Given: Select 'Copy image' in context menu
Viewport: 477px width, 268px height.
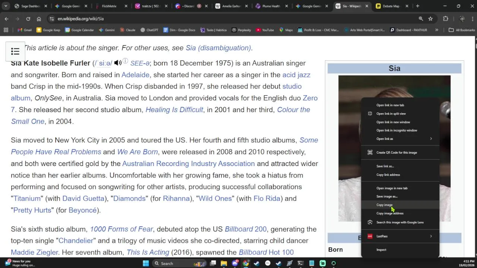Looking at the screenshot, I should (400, 205).
